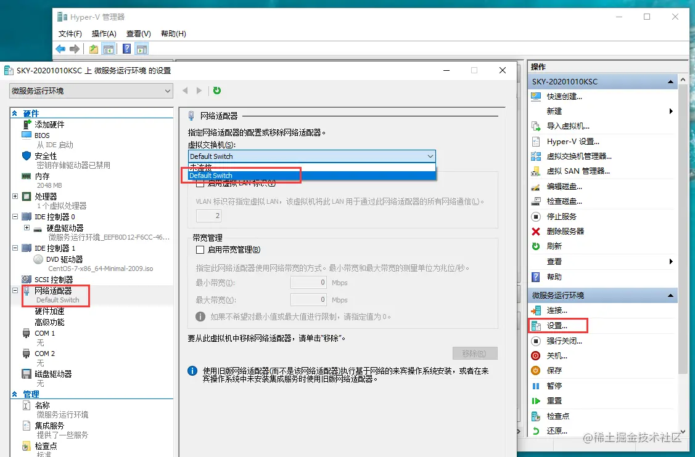The width and height of the screenshot is (695, 457).
Task: Select BIOS in the hardware tree
Action: coord(42,135)
